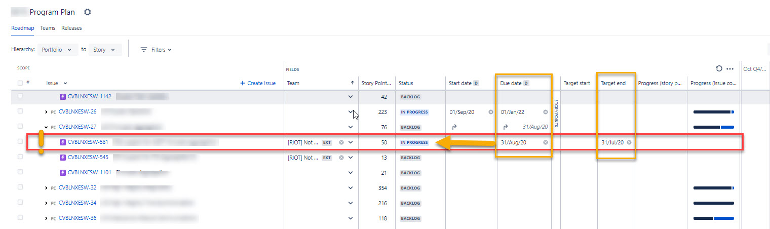Expand the CVBLNXESW-34 row
Image resolution: width=770 pixels, height=229 pixels.
pyautogui.click(x=46, y=203)
